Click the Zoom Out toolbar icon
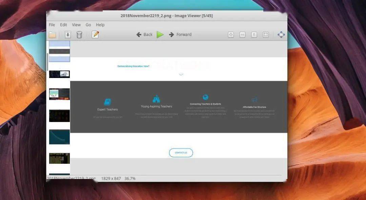The height and width of the screenshot is (200, 366). 242,35
